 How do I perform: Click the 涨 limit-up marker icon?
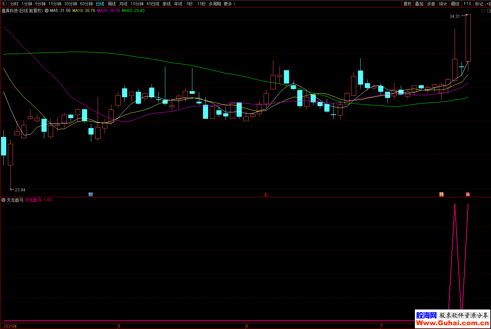pyautogui.click(x=468, y=194)
